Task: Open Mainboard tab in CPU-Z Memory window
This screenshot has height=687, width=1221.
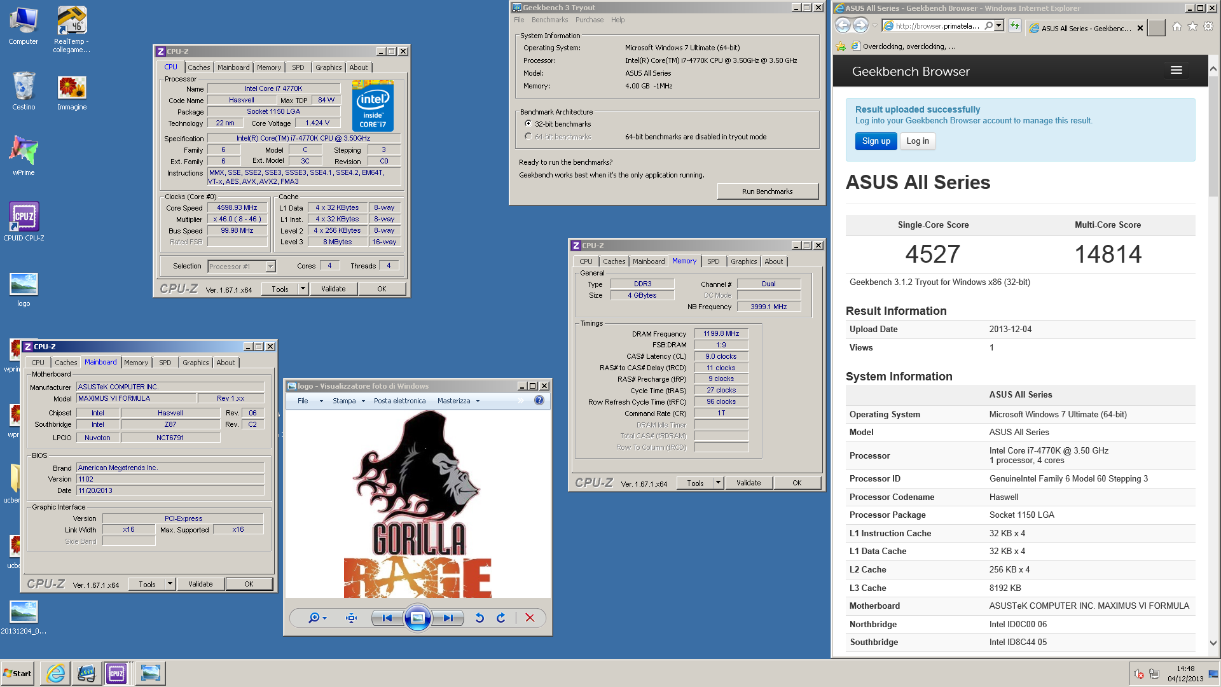Action: coord(649,261)
